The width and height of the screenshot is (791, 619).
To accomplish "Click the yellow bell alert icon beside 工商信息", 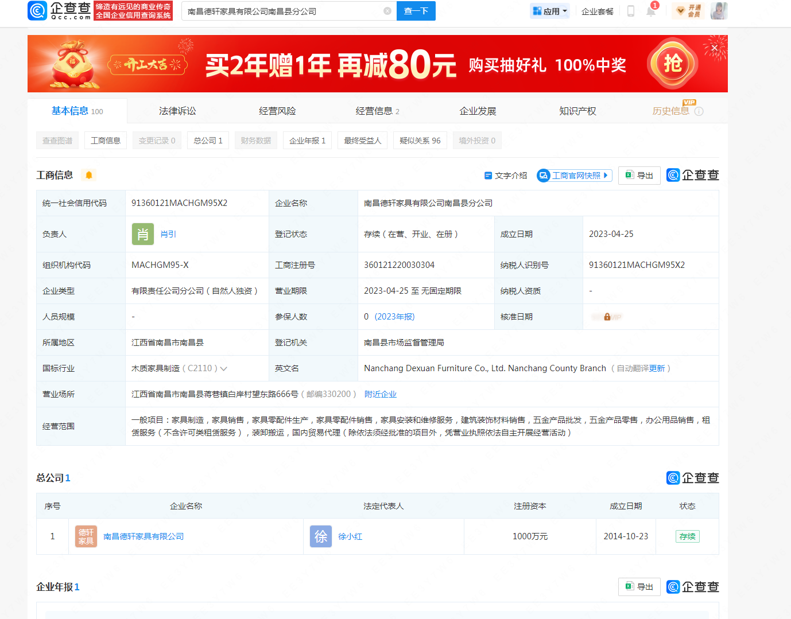I will click(89, 175).
